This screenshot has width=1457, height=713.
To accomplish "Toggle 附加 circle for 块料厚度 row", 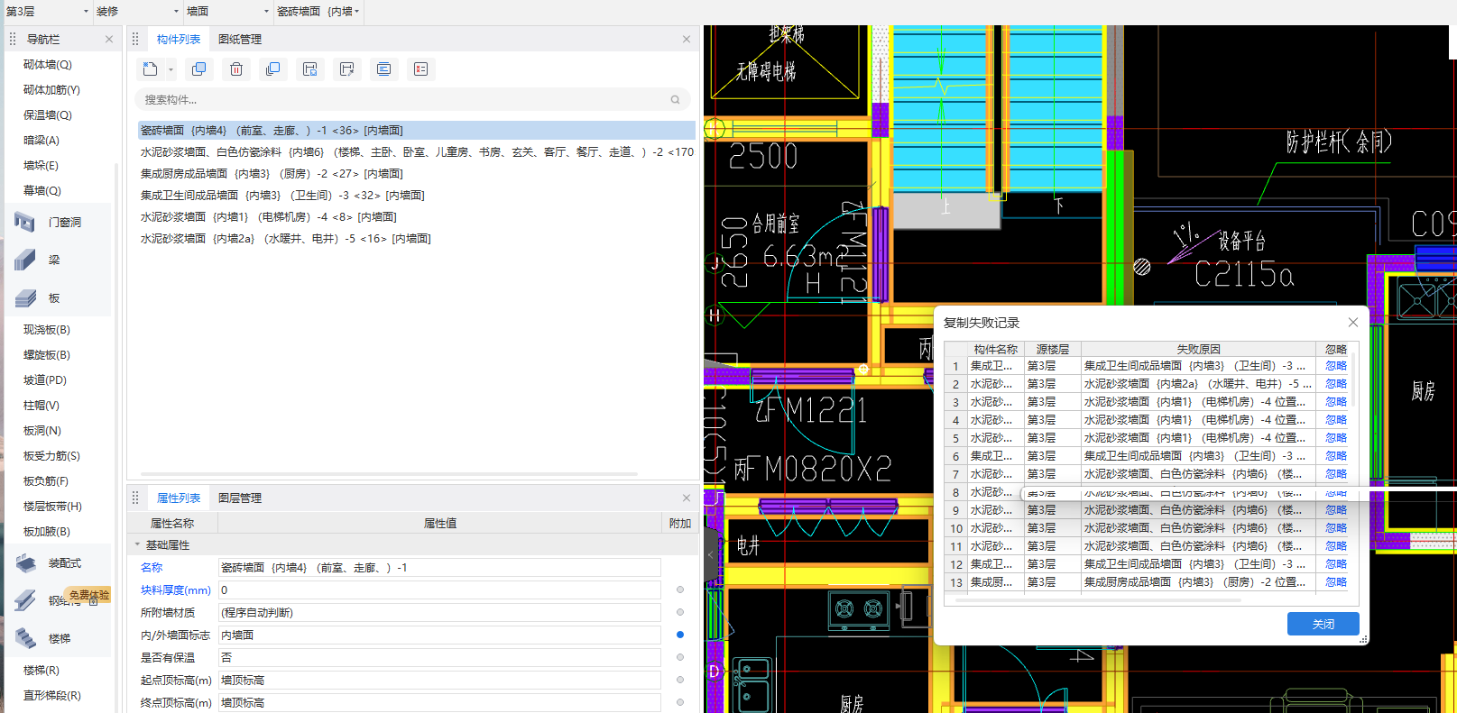I will (680, 590).
